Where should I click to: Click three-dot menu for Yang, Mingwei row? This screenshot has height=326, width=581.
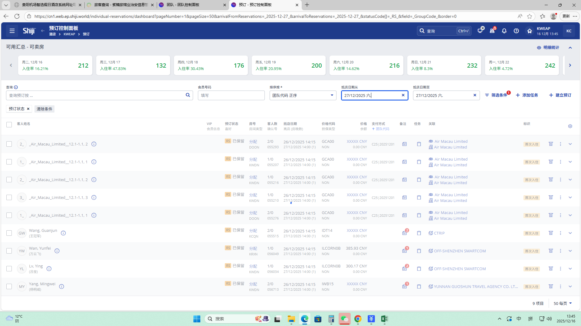560,286
